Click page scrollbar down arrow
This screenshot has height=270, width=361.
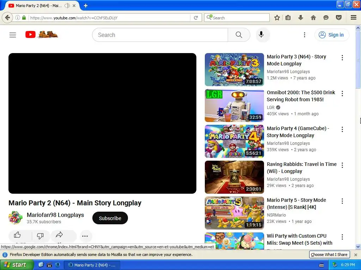tap(358, 247)
